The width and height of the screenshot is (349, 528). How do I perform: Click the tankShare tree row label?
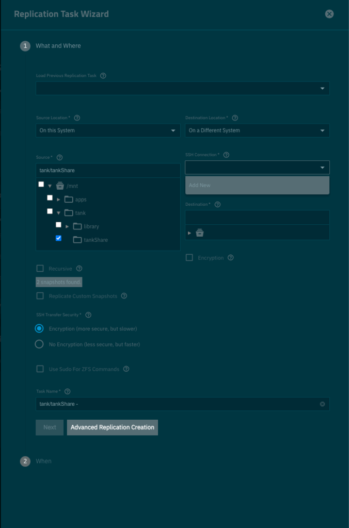96,240
